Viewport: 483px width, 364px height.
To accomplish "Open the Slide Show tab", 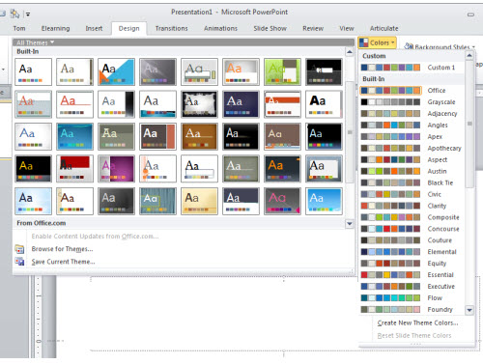I will coord(270,28).
